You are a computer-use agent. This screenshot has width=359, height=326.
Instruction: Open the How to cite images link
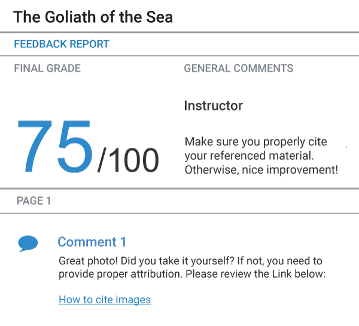click(105, 300)
